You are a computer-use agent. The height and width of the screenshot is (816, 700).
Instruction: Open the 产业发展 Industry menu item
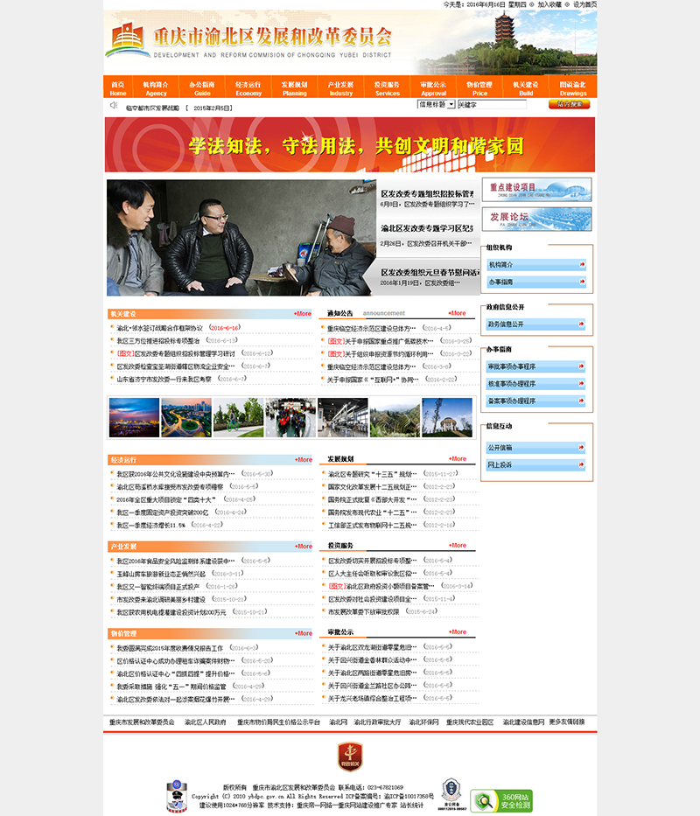[x=341, y=88]
